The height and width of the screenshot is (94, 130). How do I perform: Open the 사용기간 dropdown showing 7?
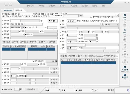(13, 76)
